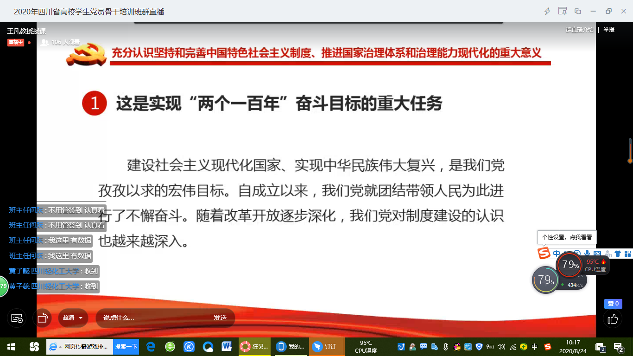
Task: Click the Sogou S input method logo
Action: tap(544, 253)
